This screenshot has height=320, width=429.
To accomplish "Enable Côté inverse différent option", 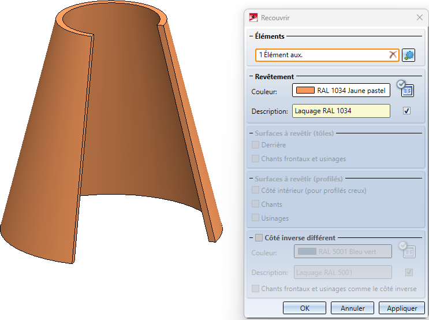I will coord(259,237).
